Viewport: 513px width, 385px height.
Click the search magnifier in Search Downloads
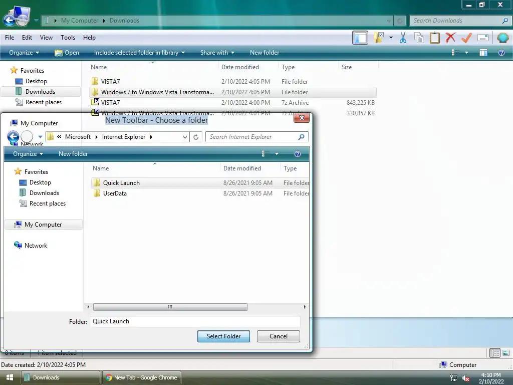[505, 20]
